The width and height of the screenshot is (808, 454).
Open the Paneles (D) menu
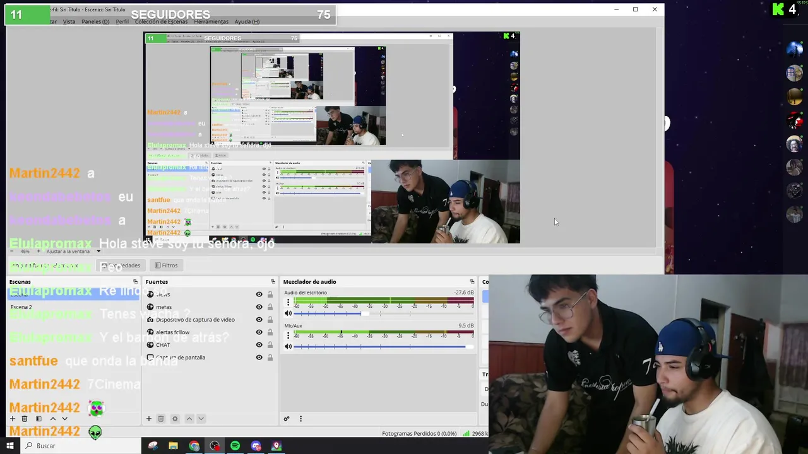click(x=95, y=21)
